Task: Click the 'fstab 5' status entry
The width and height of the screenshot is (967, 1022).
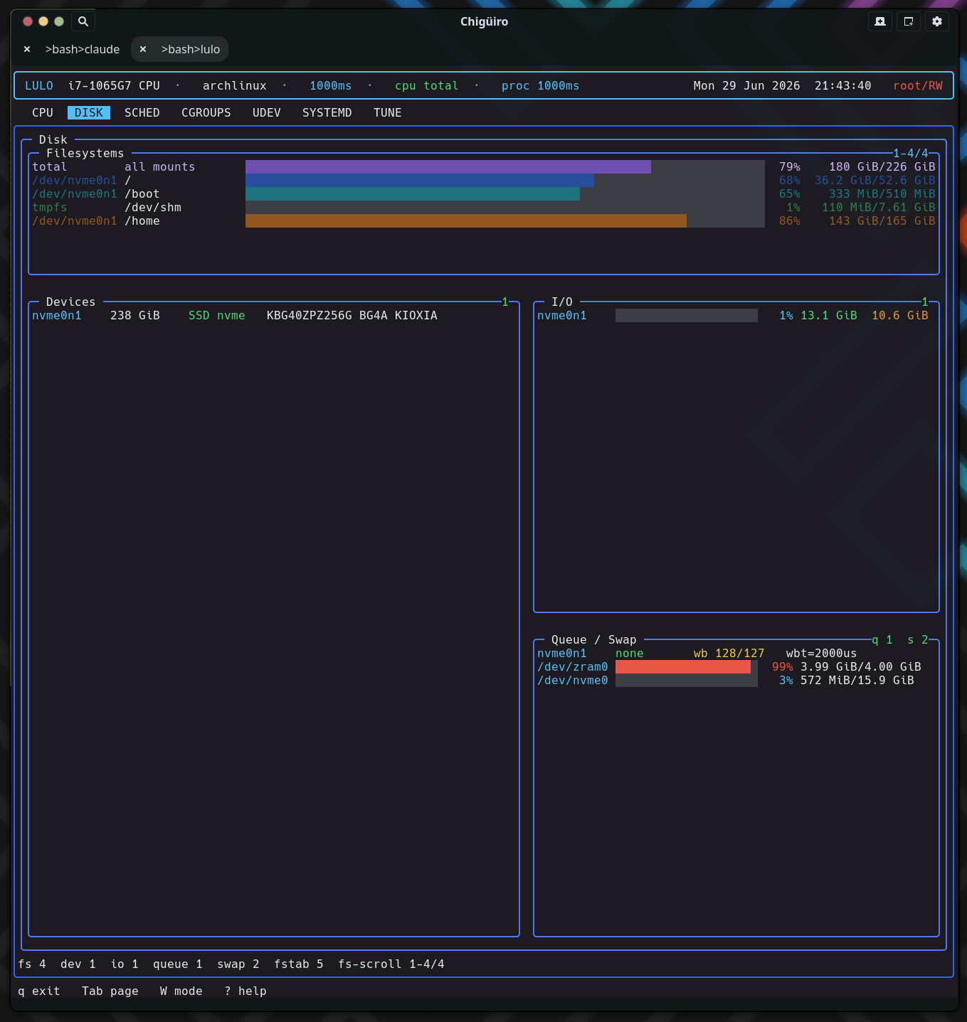Action: tap(299, 964)
